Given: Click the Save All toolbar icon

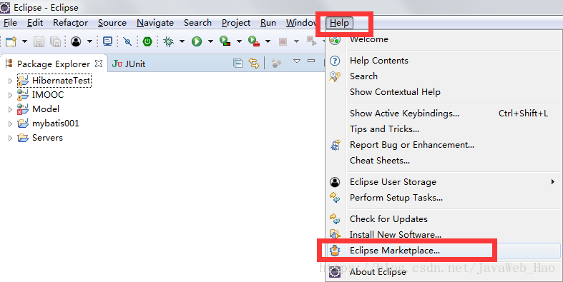Looking at the screenshot, I should (x=55, y=41).
